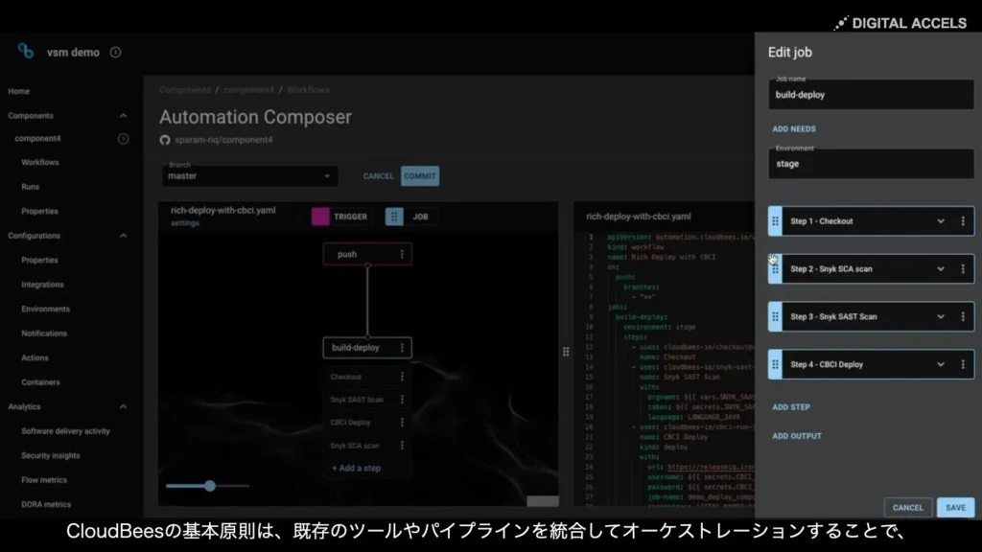
Task: Open Snyk SAST Scan step options in canvas
Action: tap(402, 400)
